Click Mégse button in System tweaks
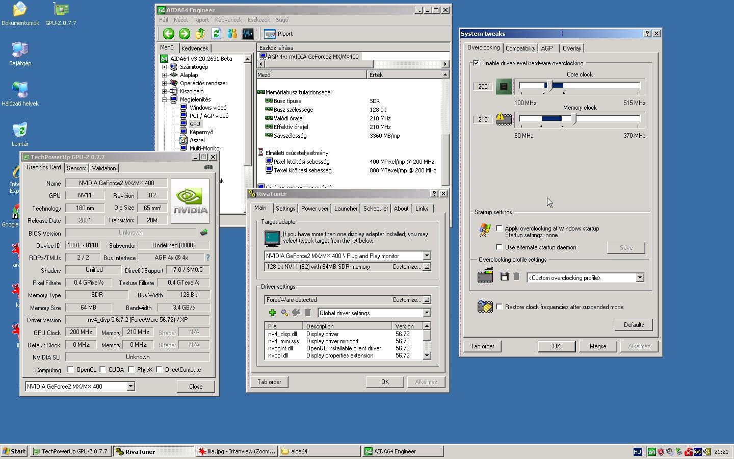The width and height of the screenshot is (734, 459). pyautogui.click(x=598, y=346)
